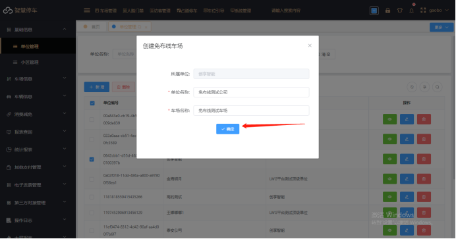Click the 智慧停车 cloud logo

tap(8, 11)
